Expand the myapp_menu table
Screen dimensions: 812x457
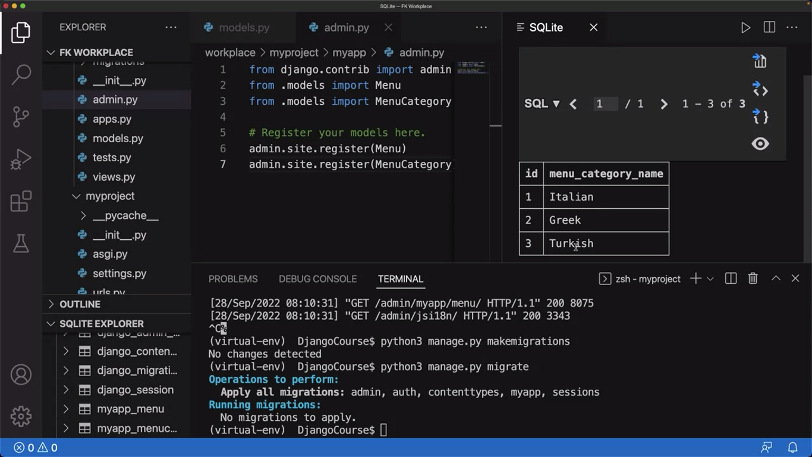click(x=66, y=409)
